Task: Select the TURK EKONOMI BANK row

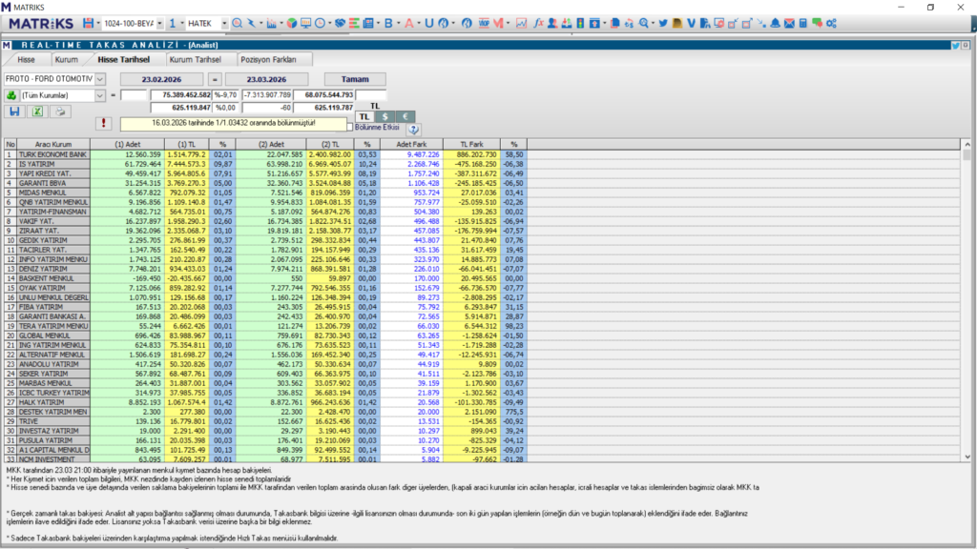Action: point(265,154)
